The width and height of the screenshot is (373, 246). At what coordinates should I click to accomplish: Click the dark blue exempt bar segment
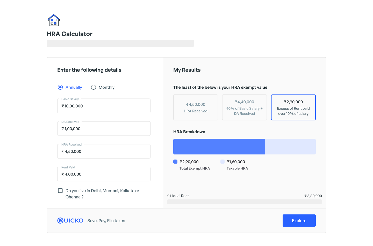coord(219,147)
